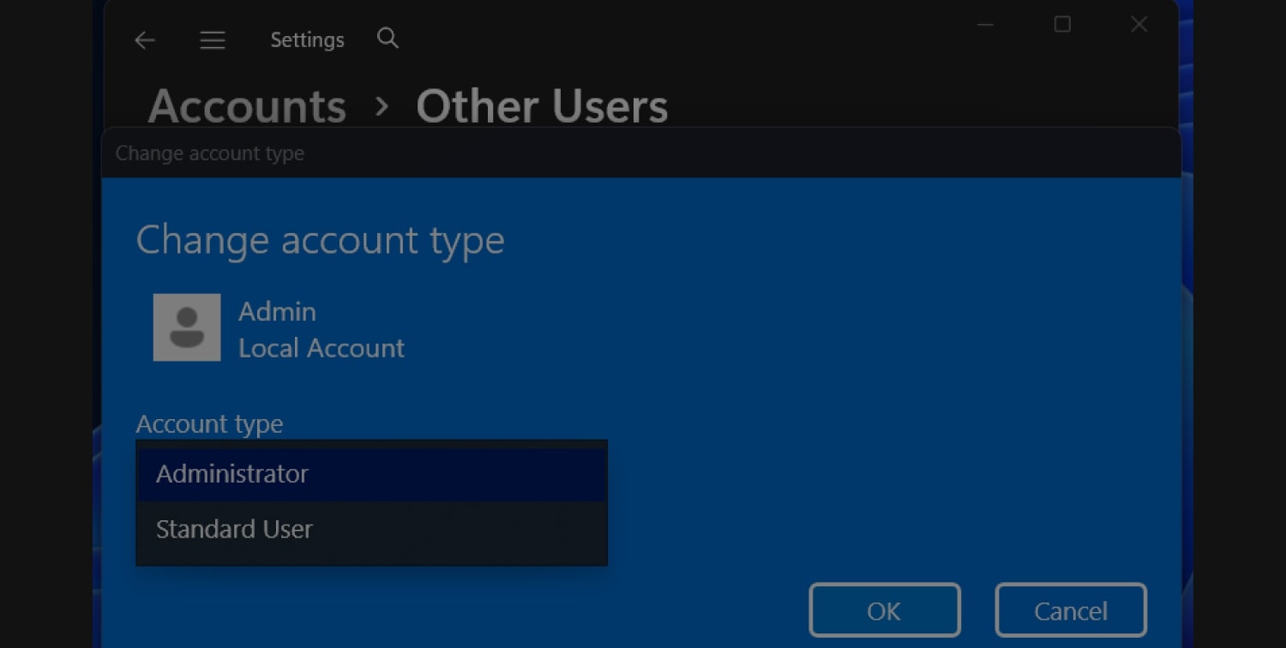The width and height of the screenshot is (1286, 648).
Task: Click the Admin account name text
Action: pos(277,311)
